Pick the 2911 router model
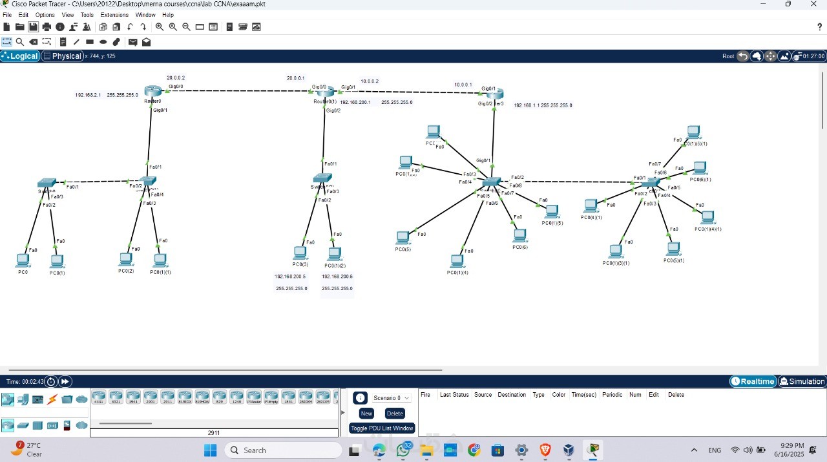This screenshot has height=462, width=827. point(167,397)
